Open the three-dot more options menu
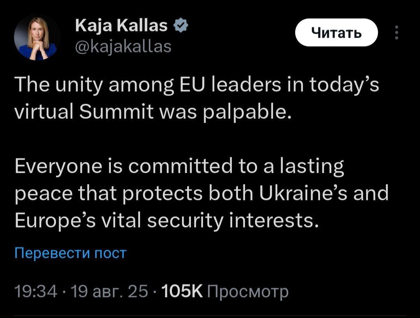Viewport: 420px width, 318px height. (396, 33)
